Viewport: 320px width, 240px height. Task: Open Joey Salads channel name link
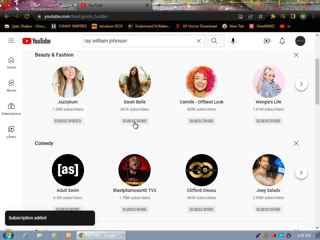[268, 190]
